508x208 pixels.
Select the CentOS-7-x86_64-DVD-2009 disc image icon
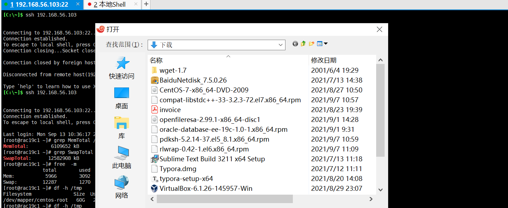[154, 90]
